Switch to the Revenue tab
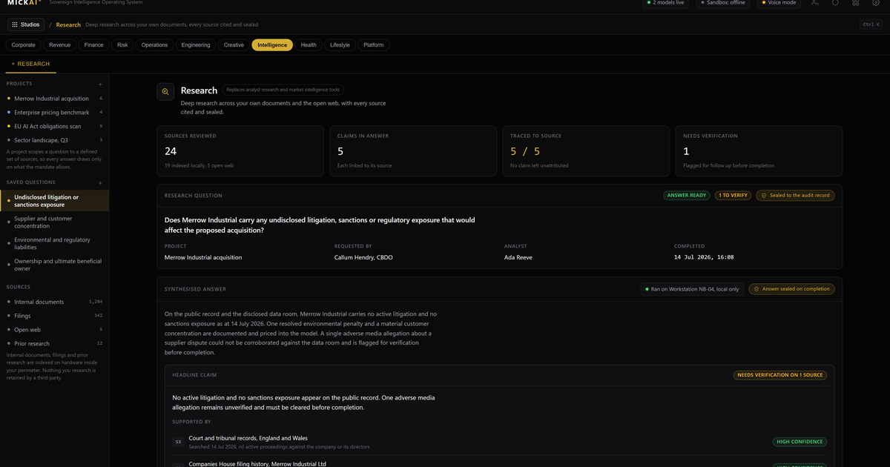Screen dimensions: 890x467 (x=60, y=45)
